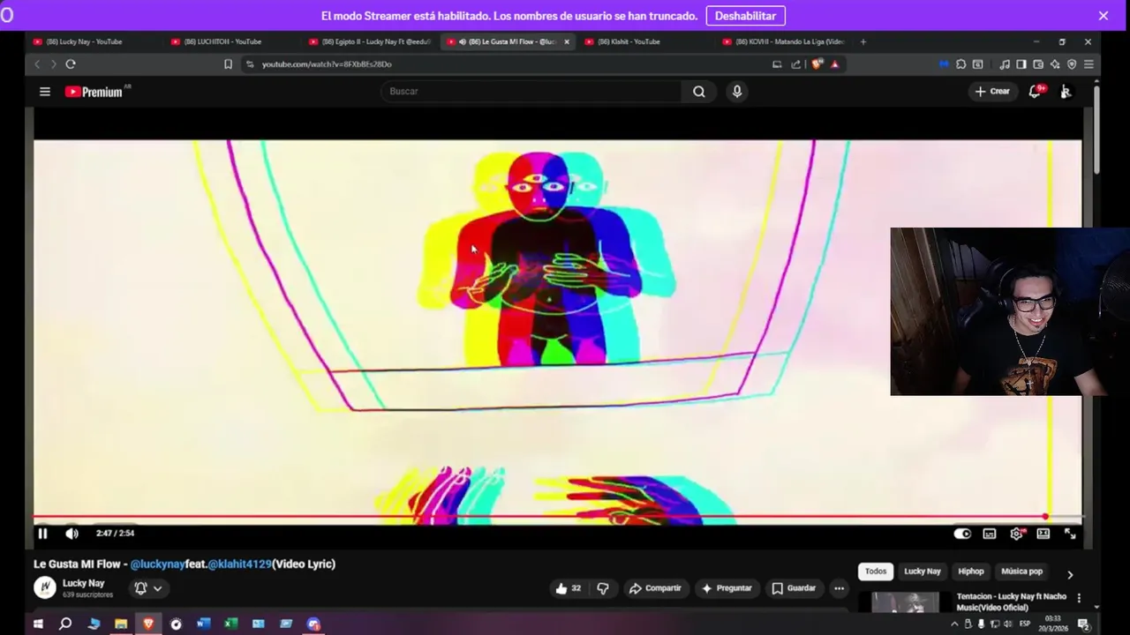Image resolution: width=1130 pixels, height=635 pixels.
Task: Show hidden system tray icons
Action: tap(954, 624)
